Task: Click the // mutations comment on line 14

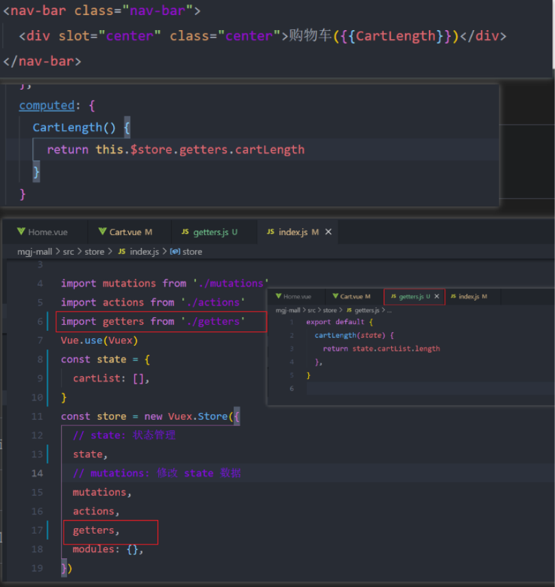Action: point(157,473)
